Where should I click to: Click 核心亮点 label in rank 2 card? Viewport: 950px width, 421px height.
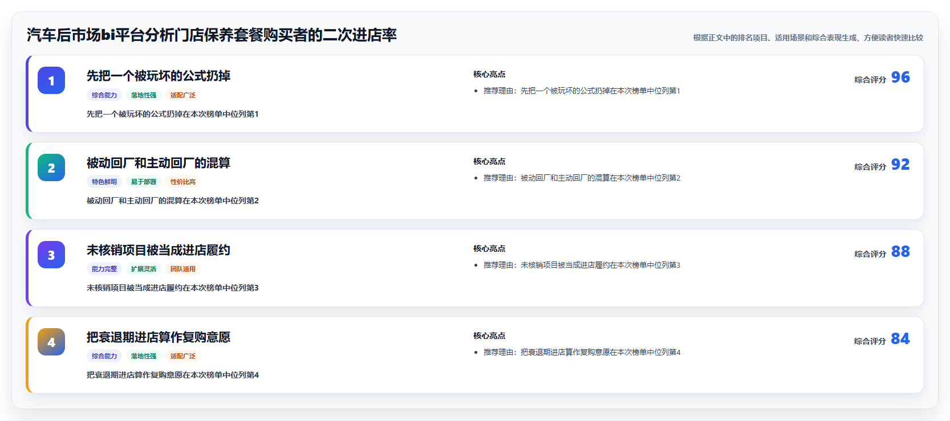coord(489,161)
